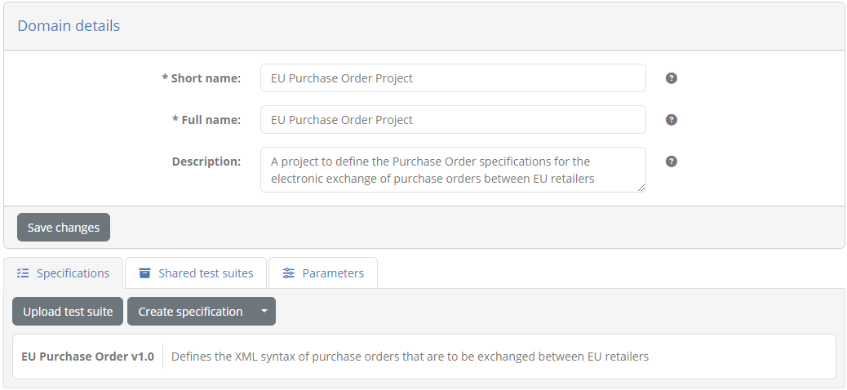Click the sliders icon on Parameters tab
The image size is (847, 390).
click(289, 273)
